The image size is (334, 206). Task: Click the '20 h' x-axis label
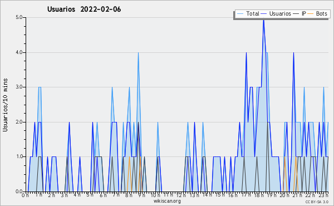[x=285, y=195]
